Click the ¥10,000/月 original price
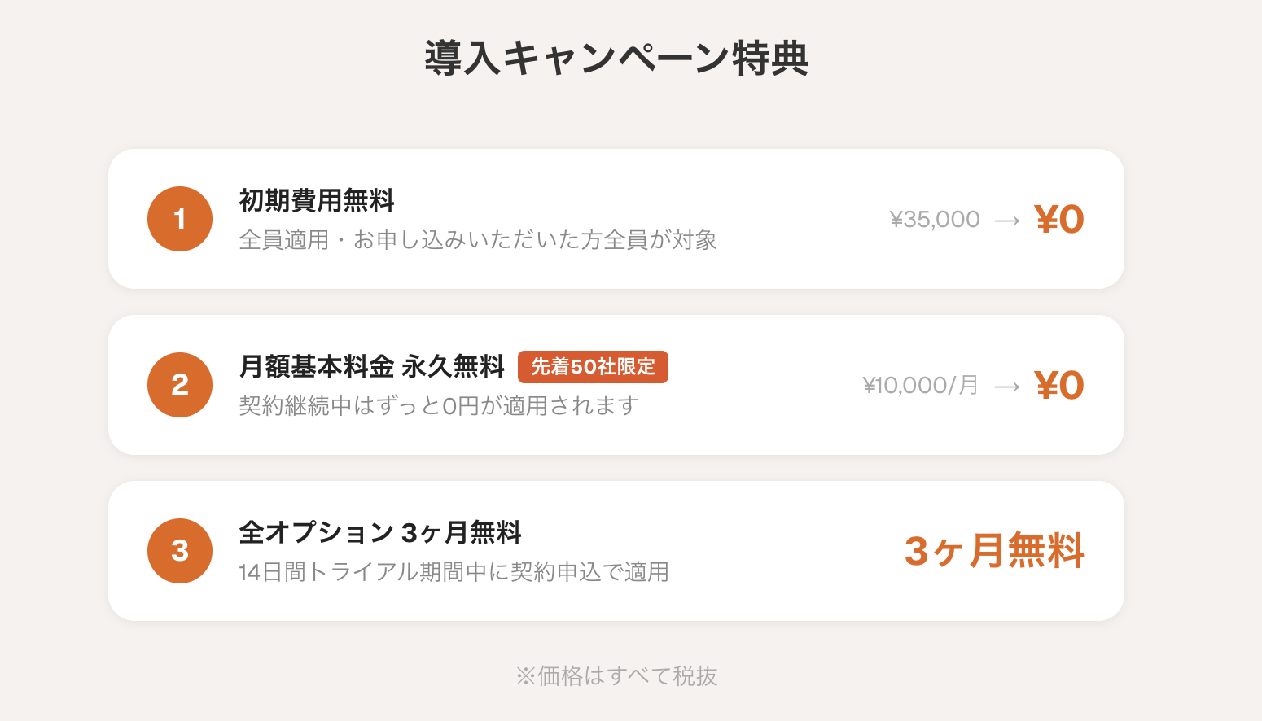This screenshot has width=1262, height=721. (x=920, y=386)
